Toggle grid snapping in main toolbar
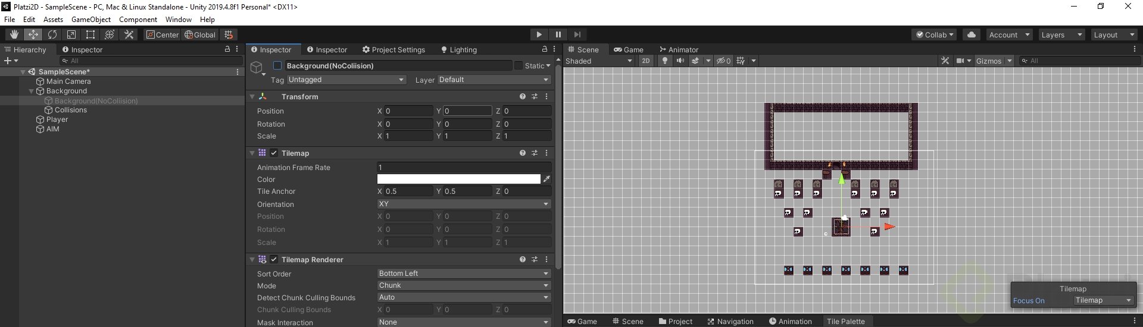Screen dimensions: 1143x327 pos(229,34)
